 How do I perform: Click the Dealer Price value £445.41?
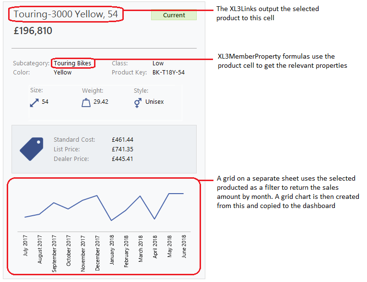[x=122, y=159]
